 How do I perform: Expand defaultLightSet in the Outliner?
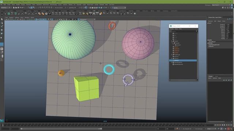point(171,62)
